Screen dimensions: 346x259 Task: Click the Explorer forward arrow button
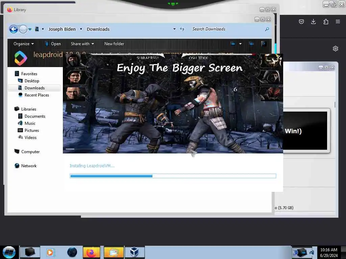point(23,29)
